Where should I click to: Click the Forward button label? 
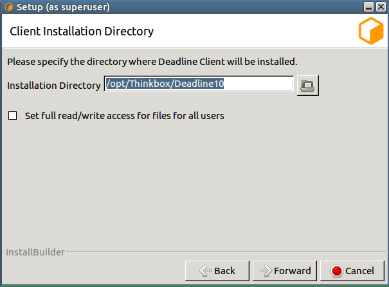click(292, 271)
